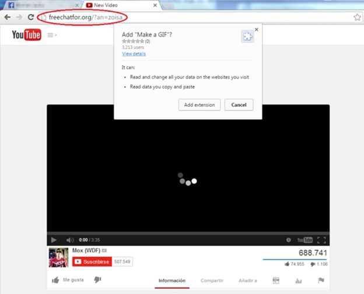
Task: Click the puzzle-piece extension icon in dialog
Action: click(x=247, y=37)
